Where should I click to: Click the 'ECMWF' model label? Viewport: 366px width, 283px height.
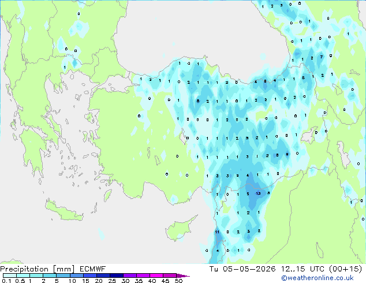[93, 269]
